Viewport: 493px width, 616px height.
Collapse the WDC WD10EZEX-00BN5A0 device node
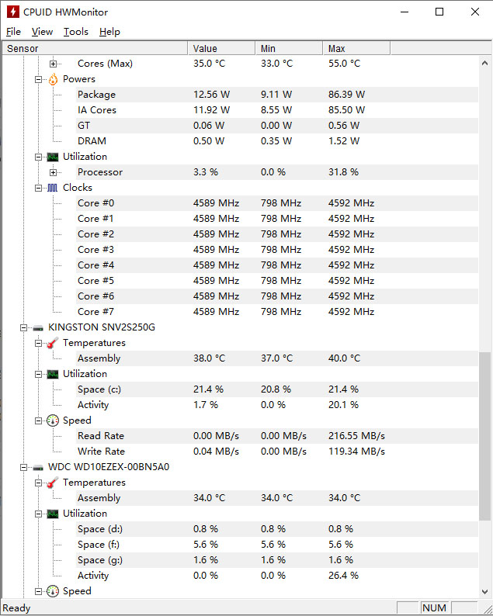(23, 467)
